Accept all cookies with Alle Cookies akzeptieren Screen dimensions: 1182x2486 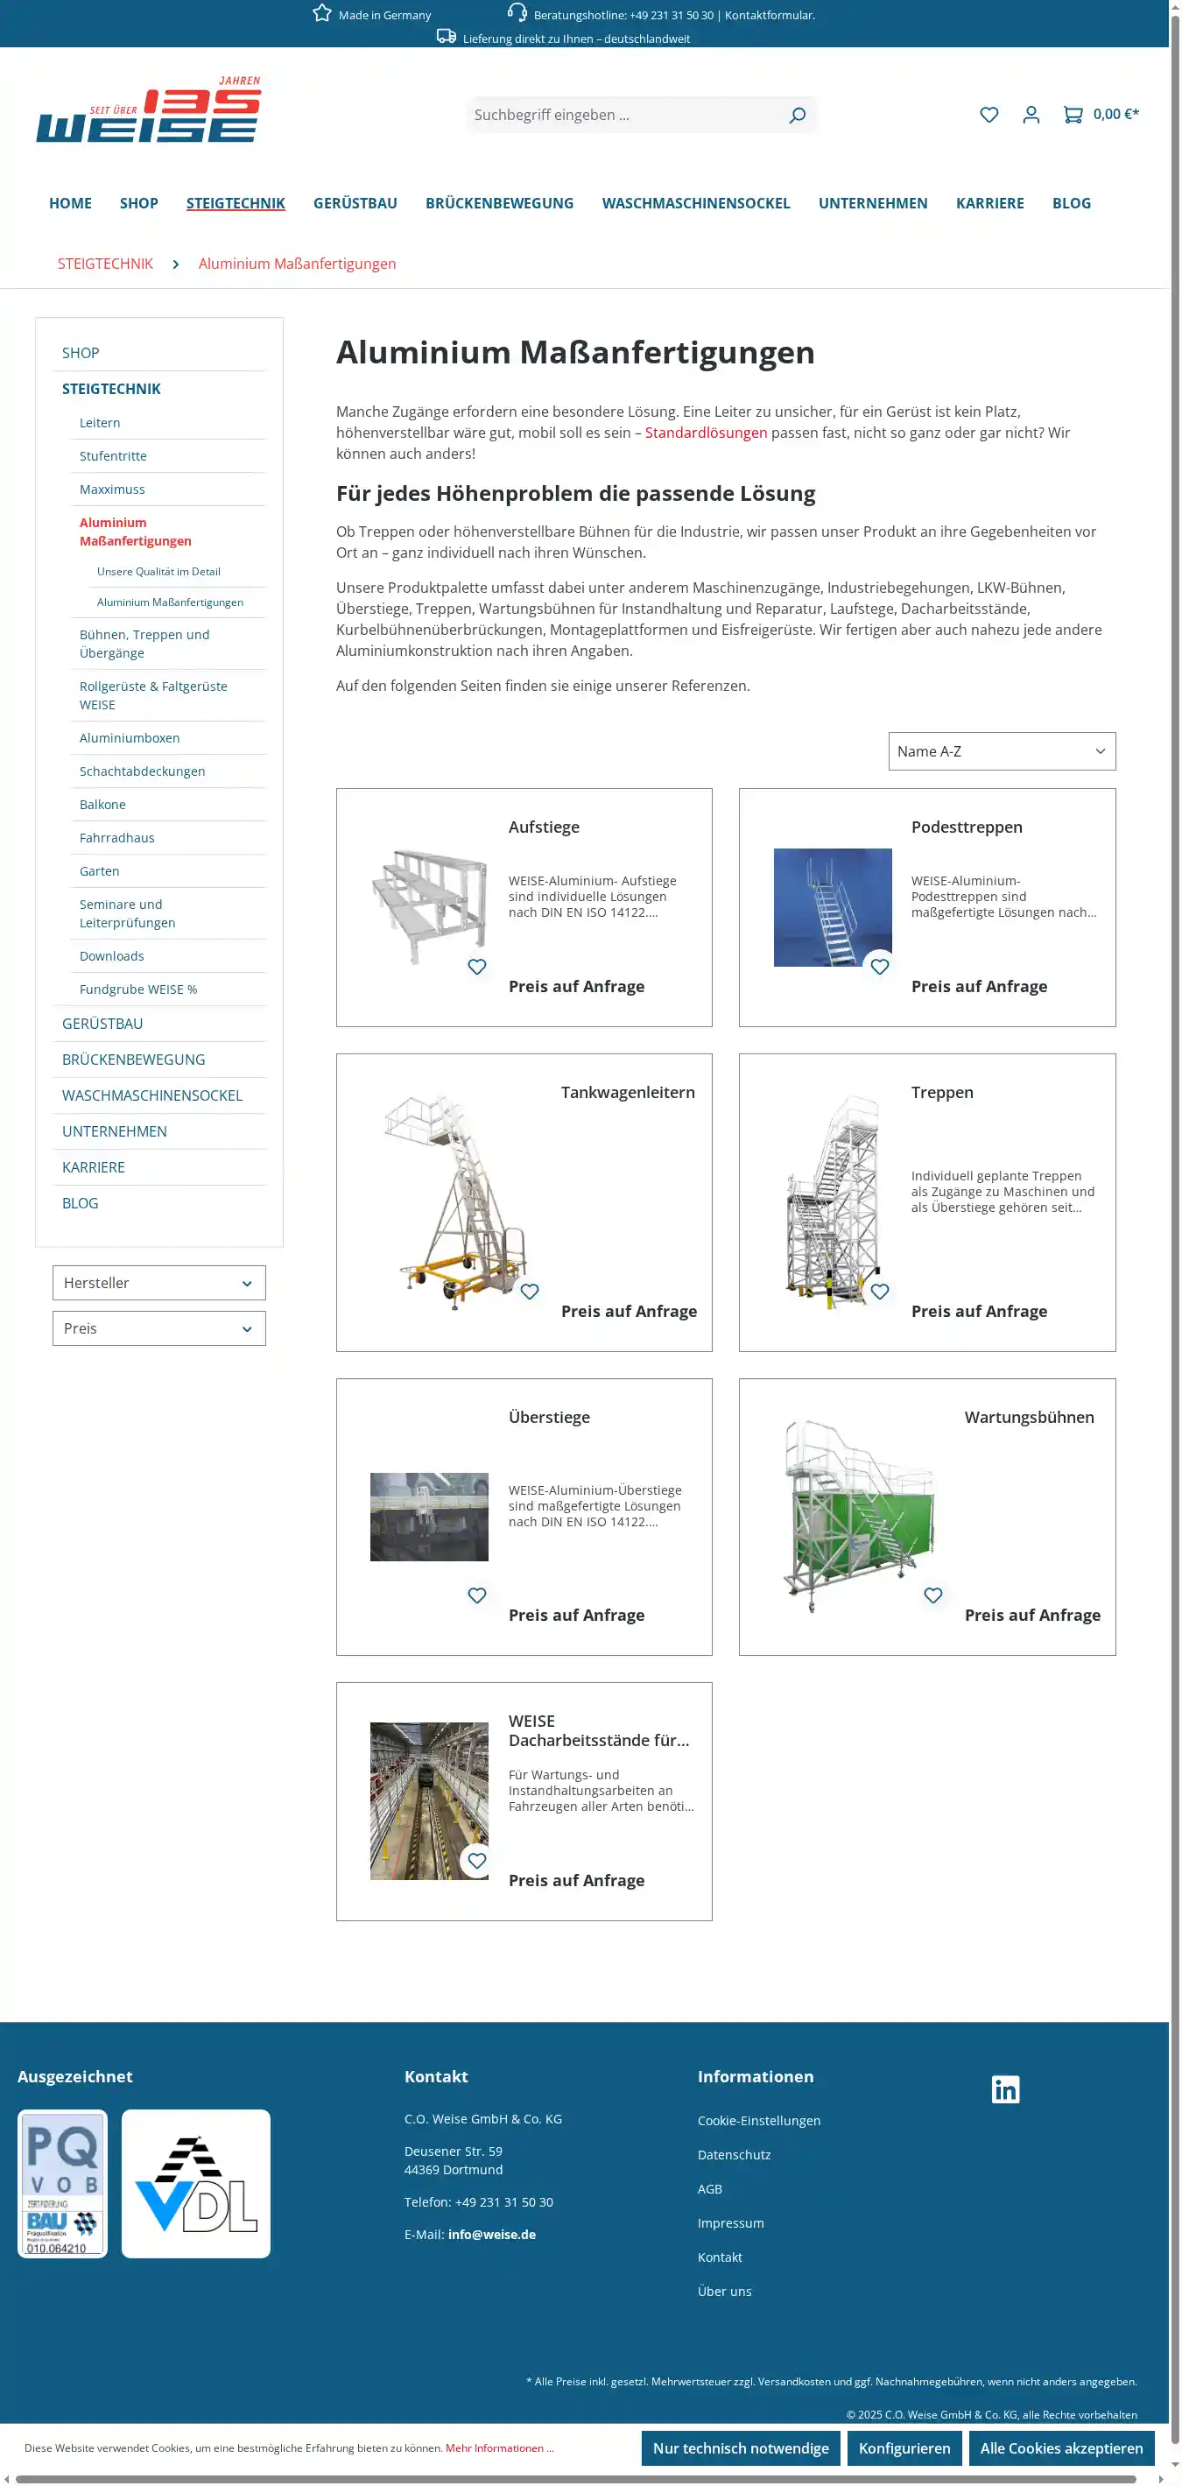(x=1060, y=2448)
